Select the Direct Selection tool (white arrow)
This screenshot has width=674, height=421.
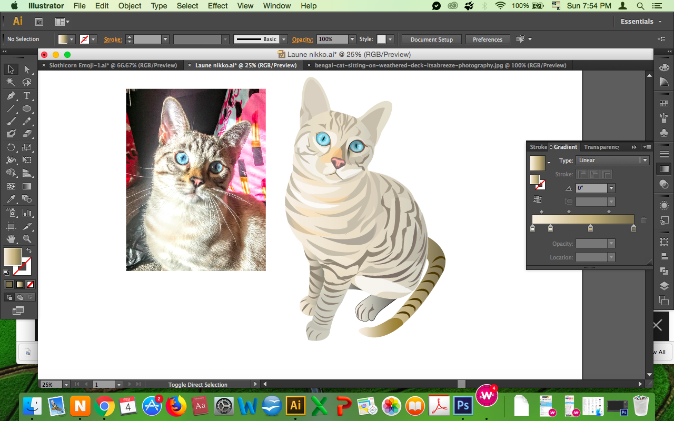(x=27, y=69)
